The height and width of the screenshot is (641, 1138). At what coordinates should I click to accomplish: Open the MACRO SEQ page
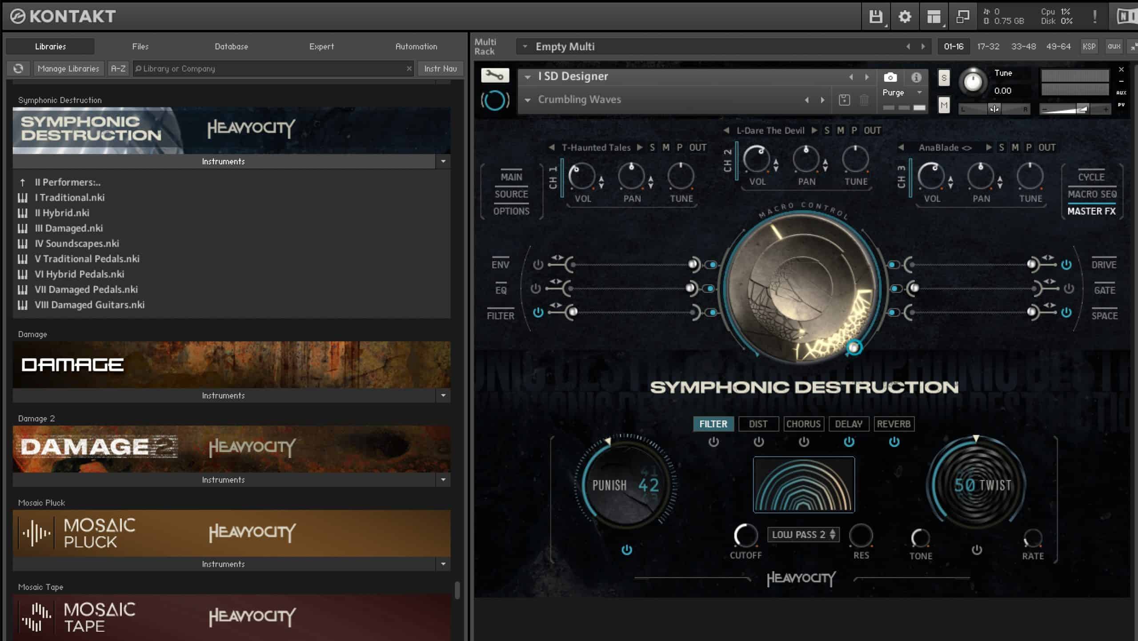coord(1092,194)
